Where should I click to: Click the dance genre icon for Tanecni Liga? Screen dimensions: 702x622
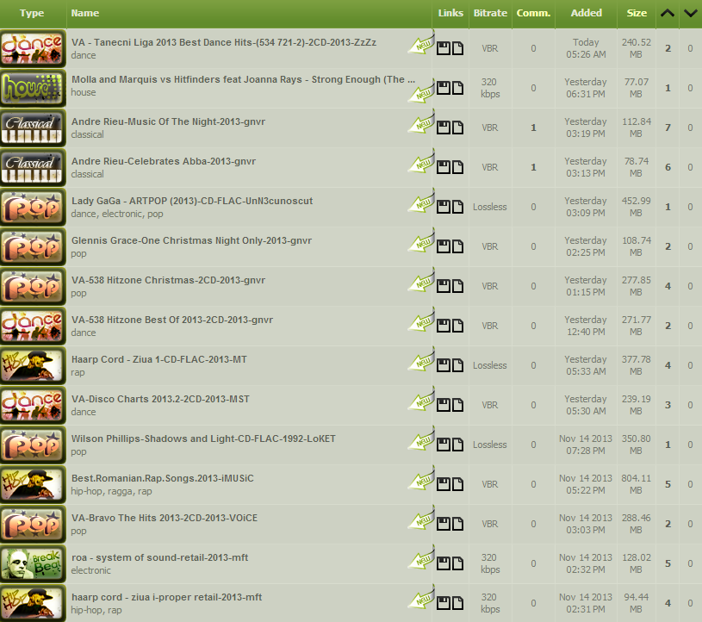[x=32, y=48]
